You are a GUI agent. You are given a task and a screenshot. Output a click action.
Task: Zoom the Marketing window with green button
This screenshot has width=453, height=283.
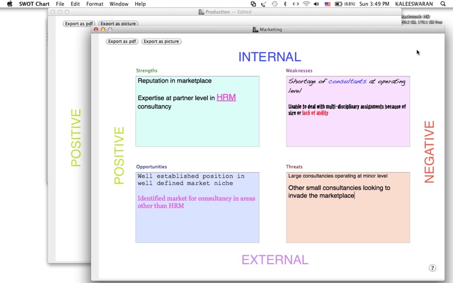110,29
